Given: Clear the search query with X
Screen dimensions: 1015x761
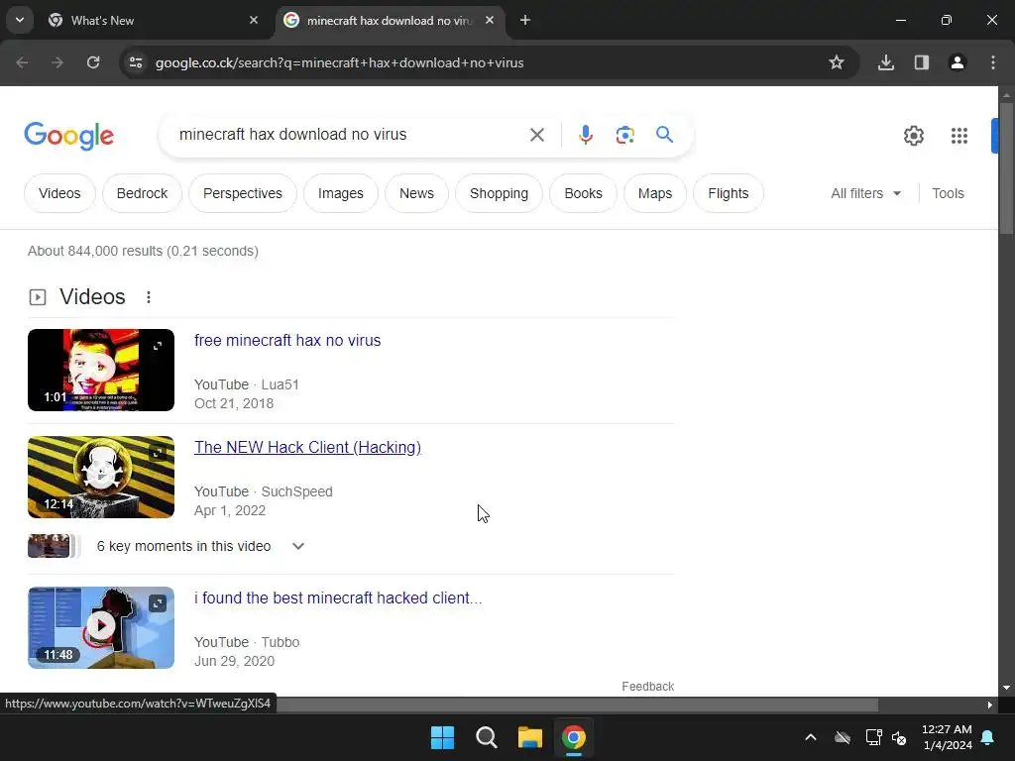Looking at the screenshot, I should (536, 135).
